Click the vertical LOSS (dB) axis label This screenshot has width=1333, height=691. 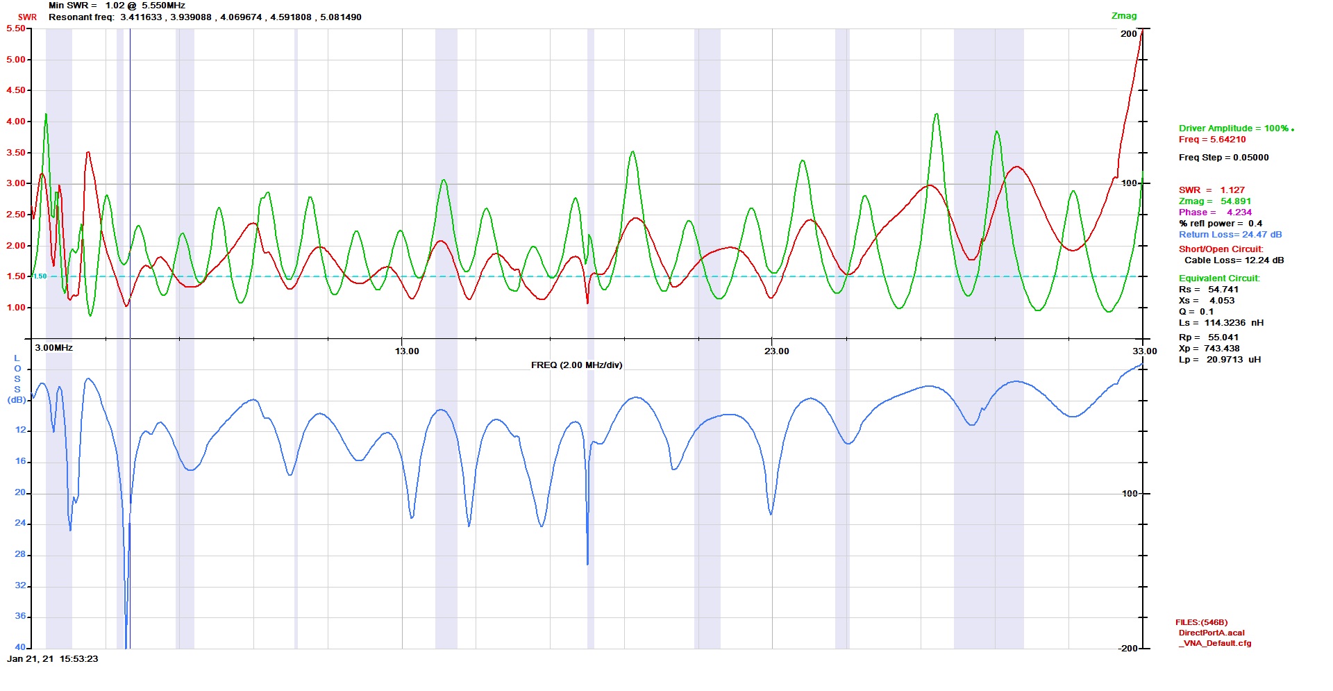pos(17,379)
